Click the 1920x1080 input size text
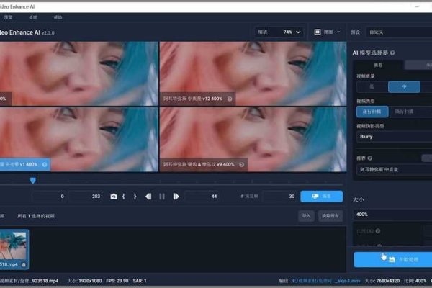This screenshot has width=432, height=288. point(90,281)
